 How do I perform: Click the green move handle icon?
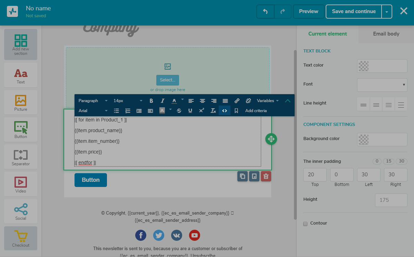point(271,139)
